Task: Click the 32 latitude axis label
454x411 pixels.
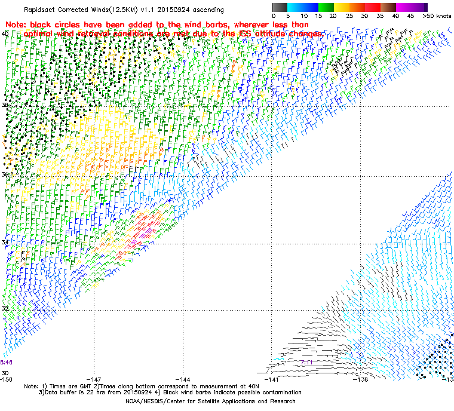Action: coord(5,308)
